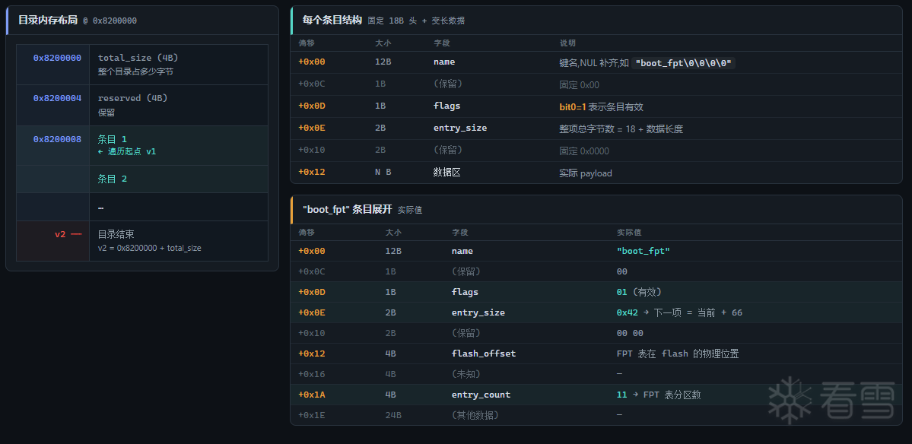Click the "boot_fpt\0\0\0\0" code snippet

pos(684,62)
